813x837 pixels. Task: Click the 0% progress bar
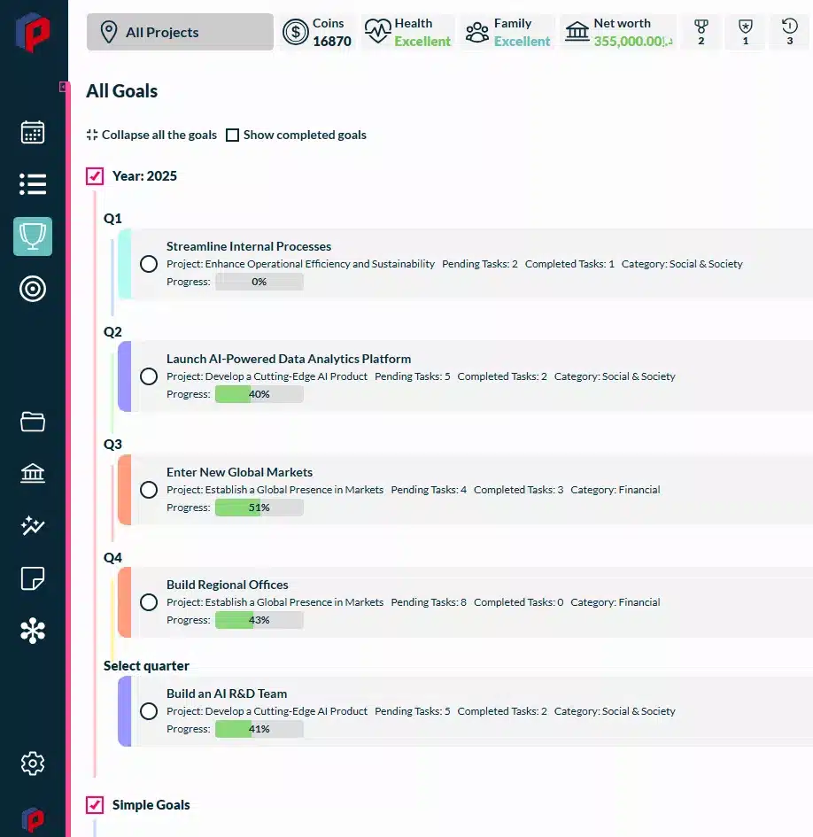(259, 282)
